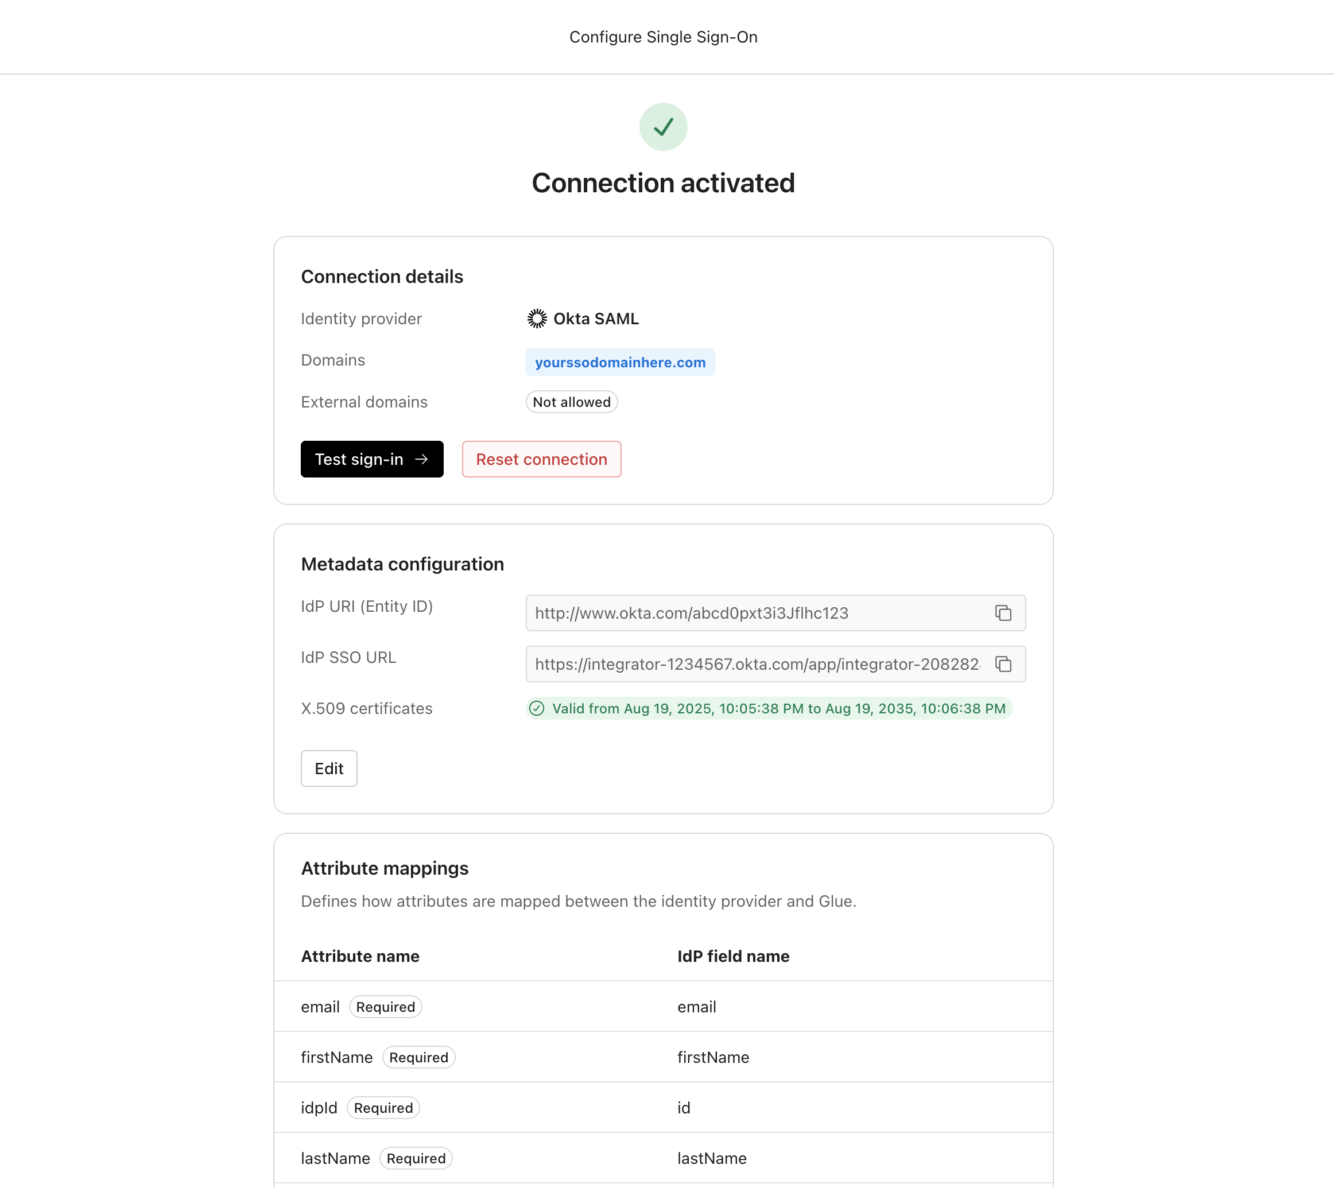Copy the IdP SSO URL value
This screenshot has width=1334, height=1188.
click(x=1003, y=664)
